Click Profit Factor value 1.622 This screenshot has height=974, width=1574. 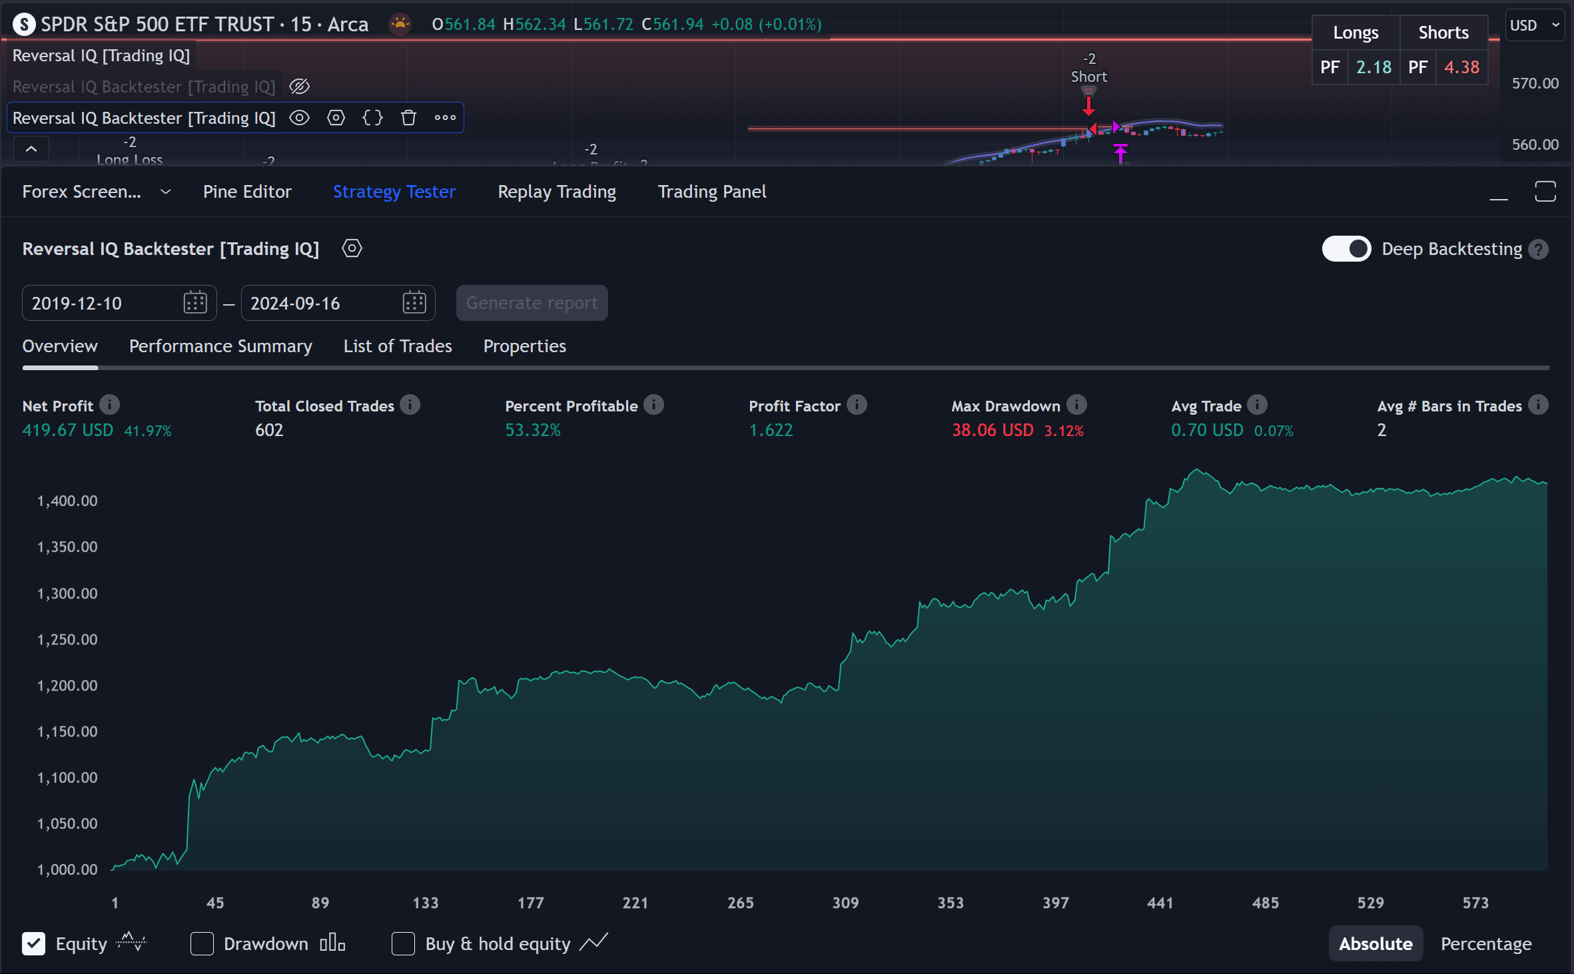click(771, 430)
